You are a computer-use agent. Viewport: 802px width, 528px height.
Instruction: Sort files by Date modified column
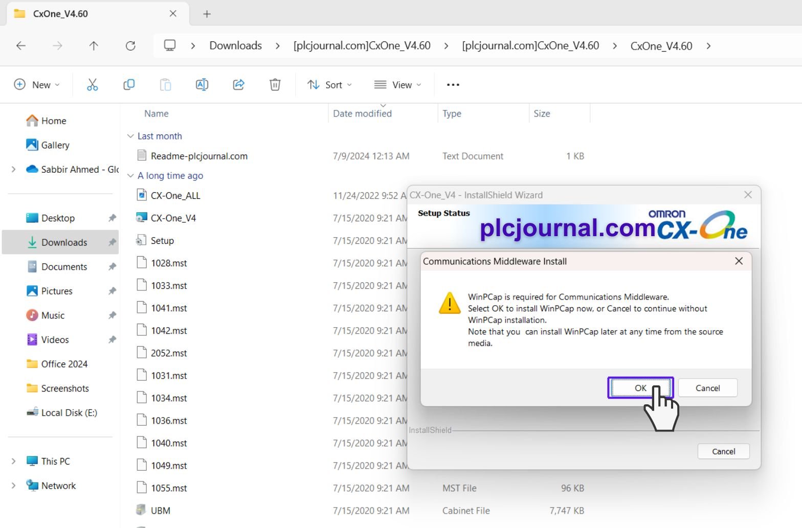[362, 113]
